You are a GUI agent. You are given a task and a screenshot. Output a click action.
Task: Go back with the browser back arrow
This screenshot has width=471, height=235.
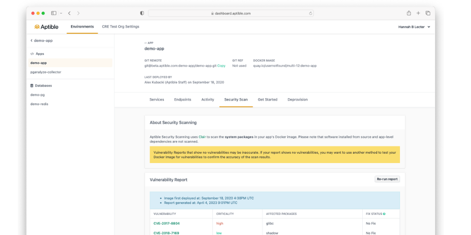click(69, 13)
